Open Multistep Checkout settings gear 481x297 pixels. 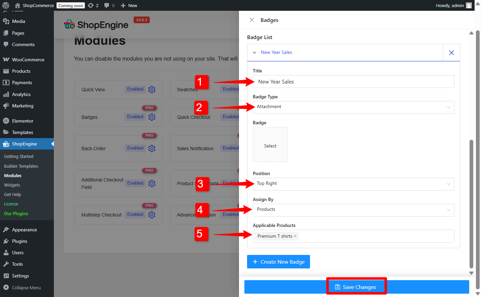(152, 215)
